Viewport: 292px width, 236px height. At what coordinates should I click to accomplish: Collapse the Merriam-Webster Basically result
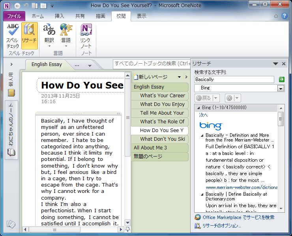(x=202, y=136)
